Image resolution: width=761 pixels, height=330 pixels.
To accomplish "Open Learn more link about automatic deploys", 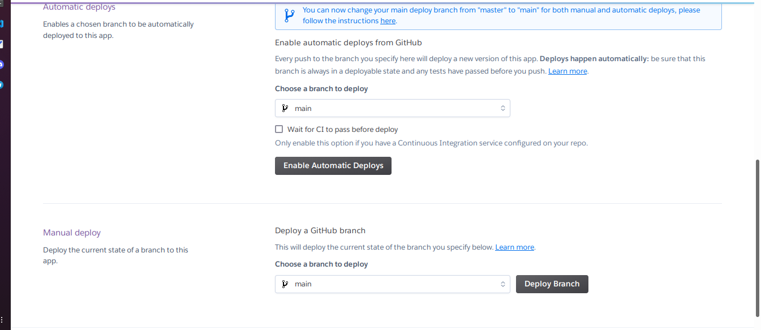I will [567, 71].
